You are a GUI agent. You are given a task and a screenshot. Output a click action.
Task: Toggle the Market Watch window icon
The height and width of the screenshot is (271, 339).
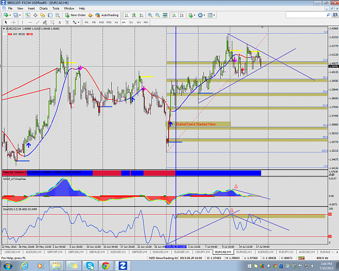pyautogui.click(x=28, y=15)
